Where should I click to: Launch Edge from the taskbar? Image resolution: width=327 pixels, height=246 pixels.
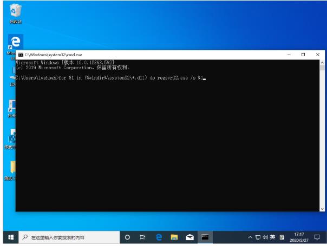(x=159, y=237)
